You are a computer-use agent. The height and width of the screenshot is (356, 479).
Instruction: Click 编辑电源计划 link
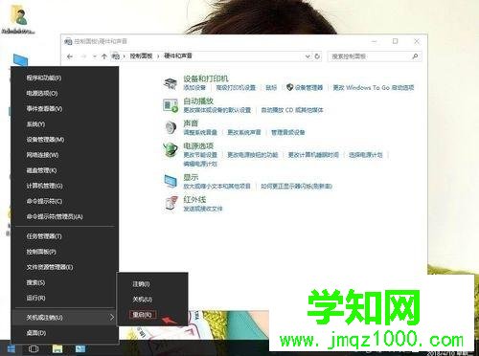(200, 164)
